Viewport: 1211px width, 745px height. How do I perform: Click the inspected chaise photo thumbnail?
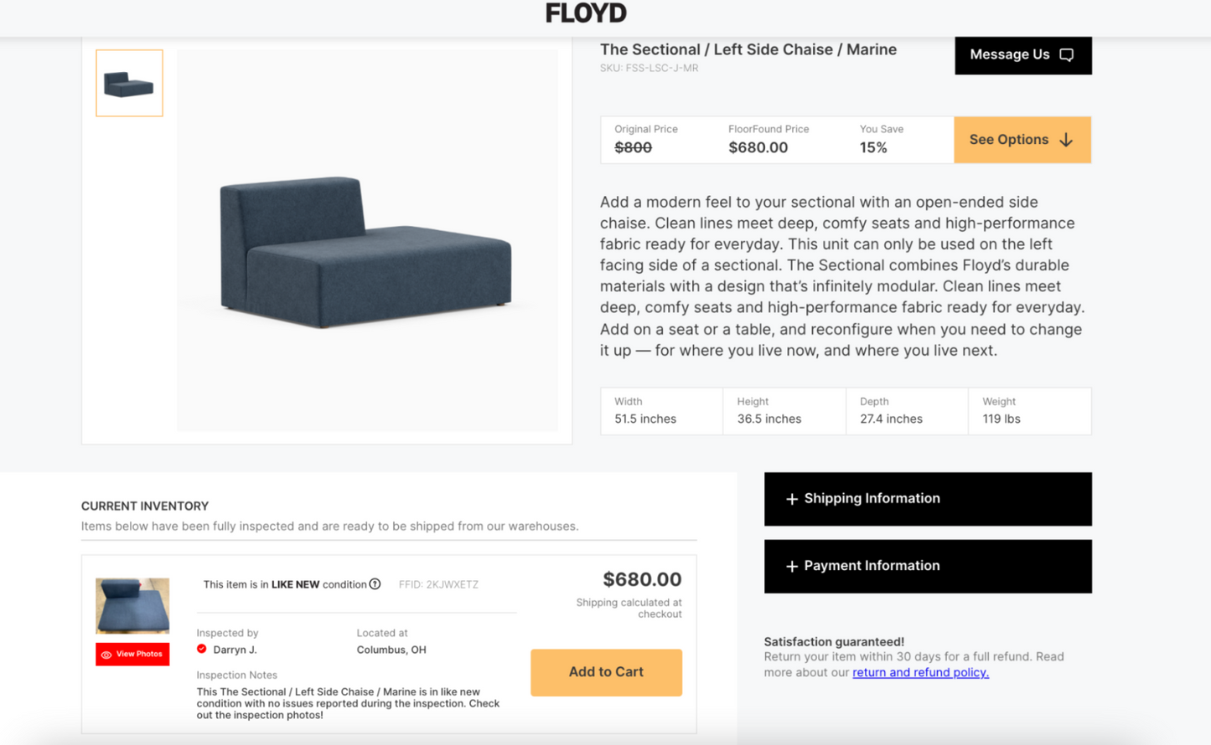coord(132,605)
